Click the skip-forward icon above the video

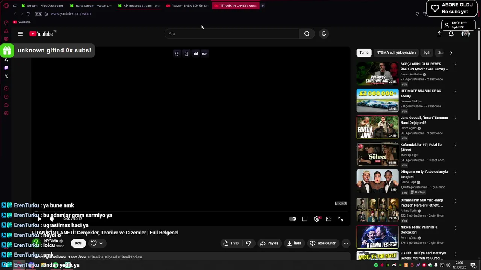pos(195,54)
